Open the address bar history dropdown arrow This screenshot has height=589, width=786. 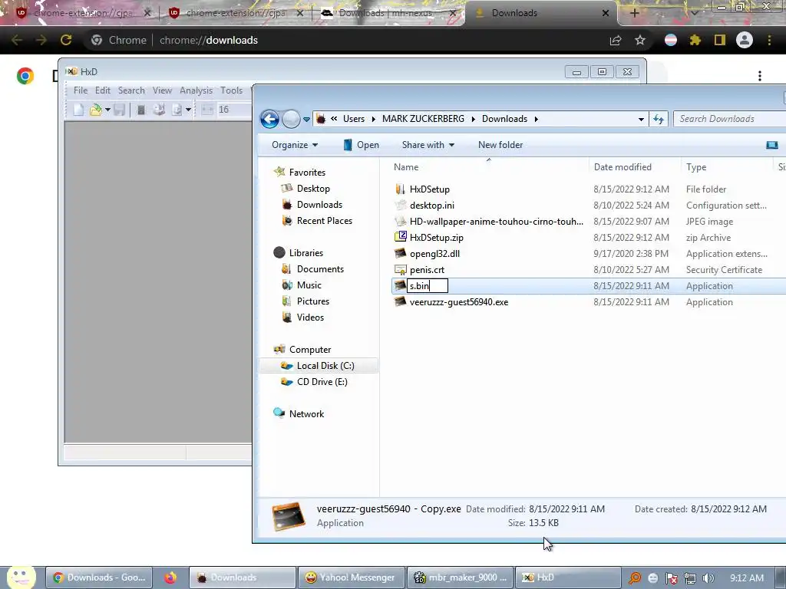click(641, 119)
